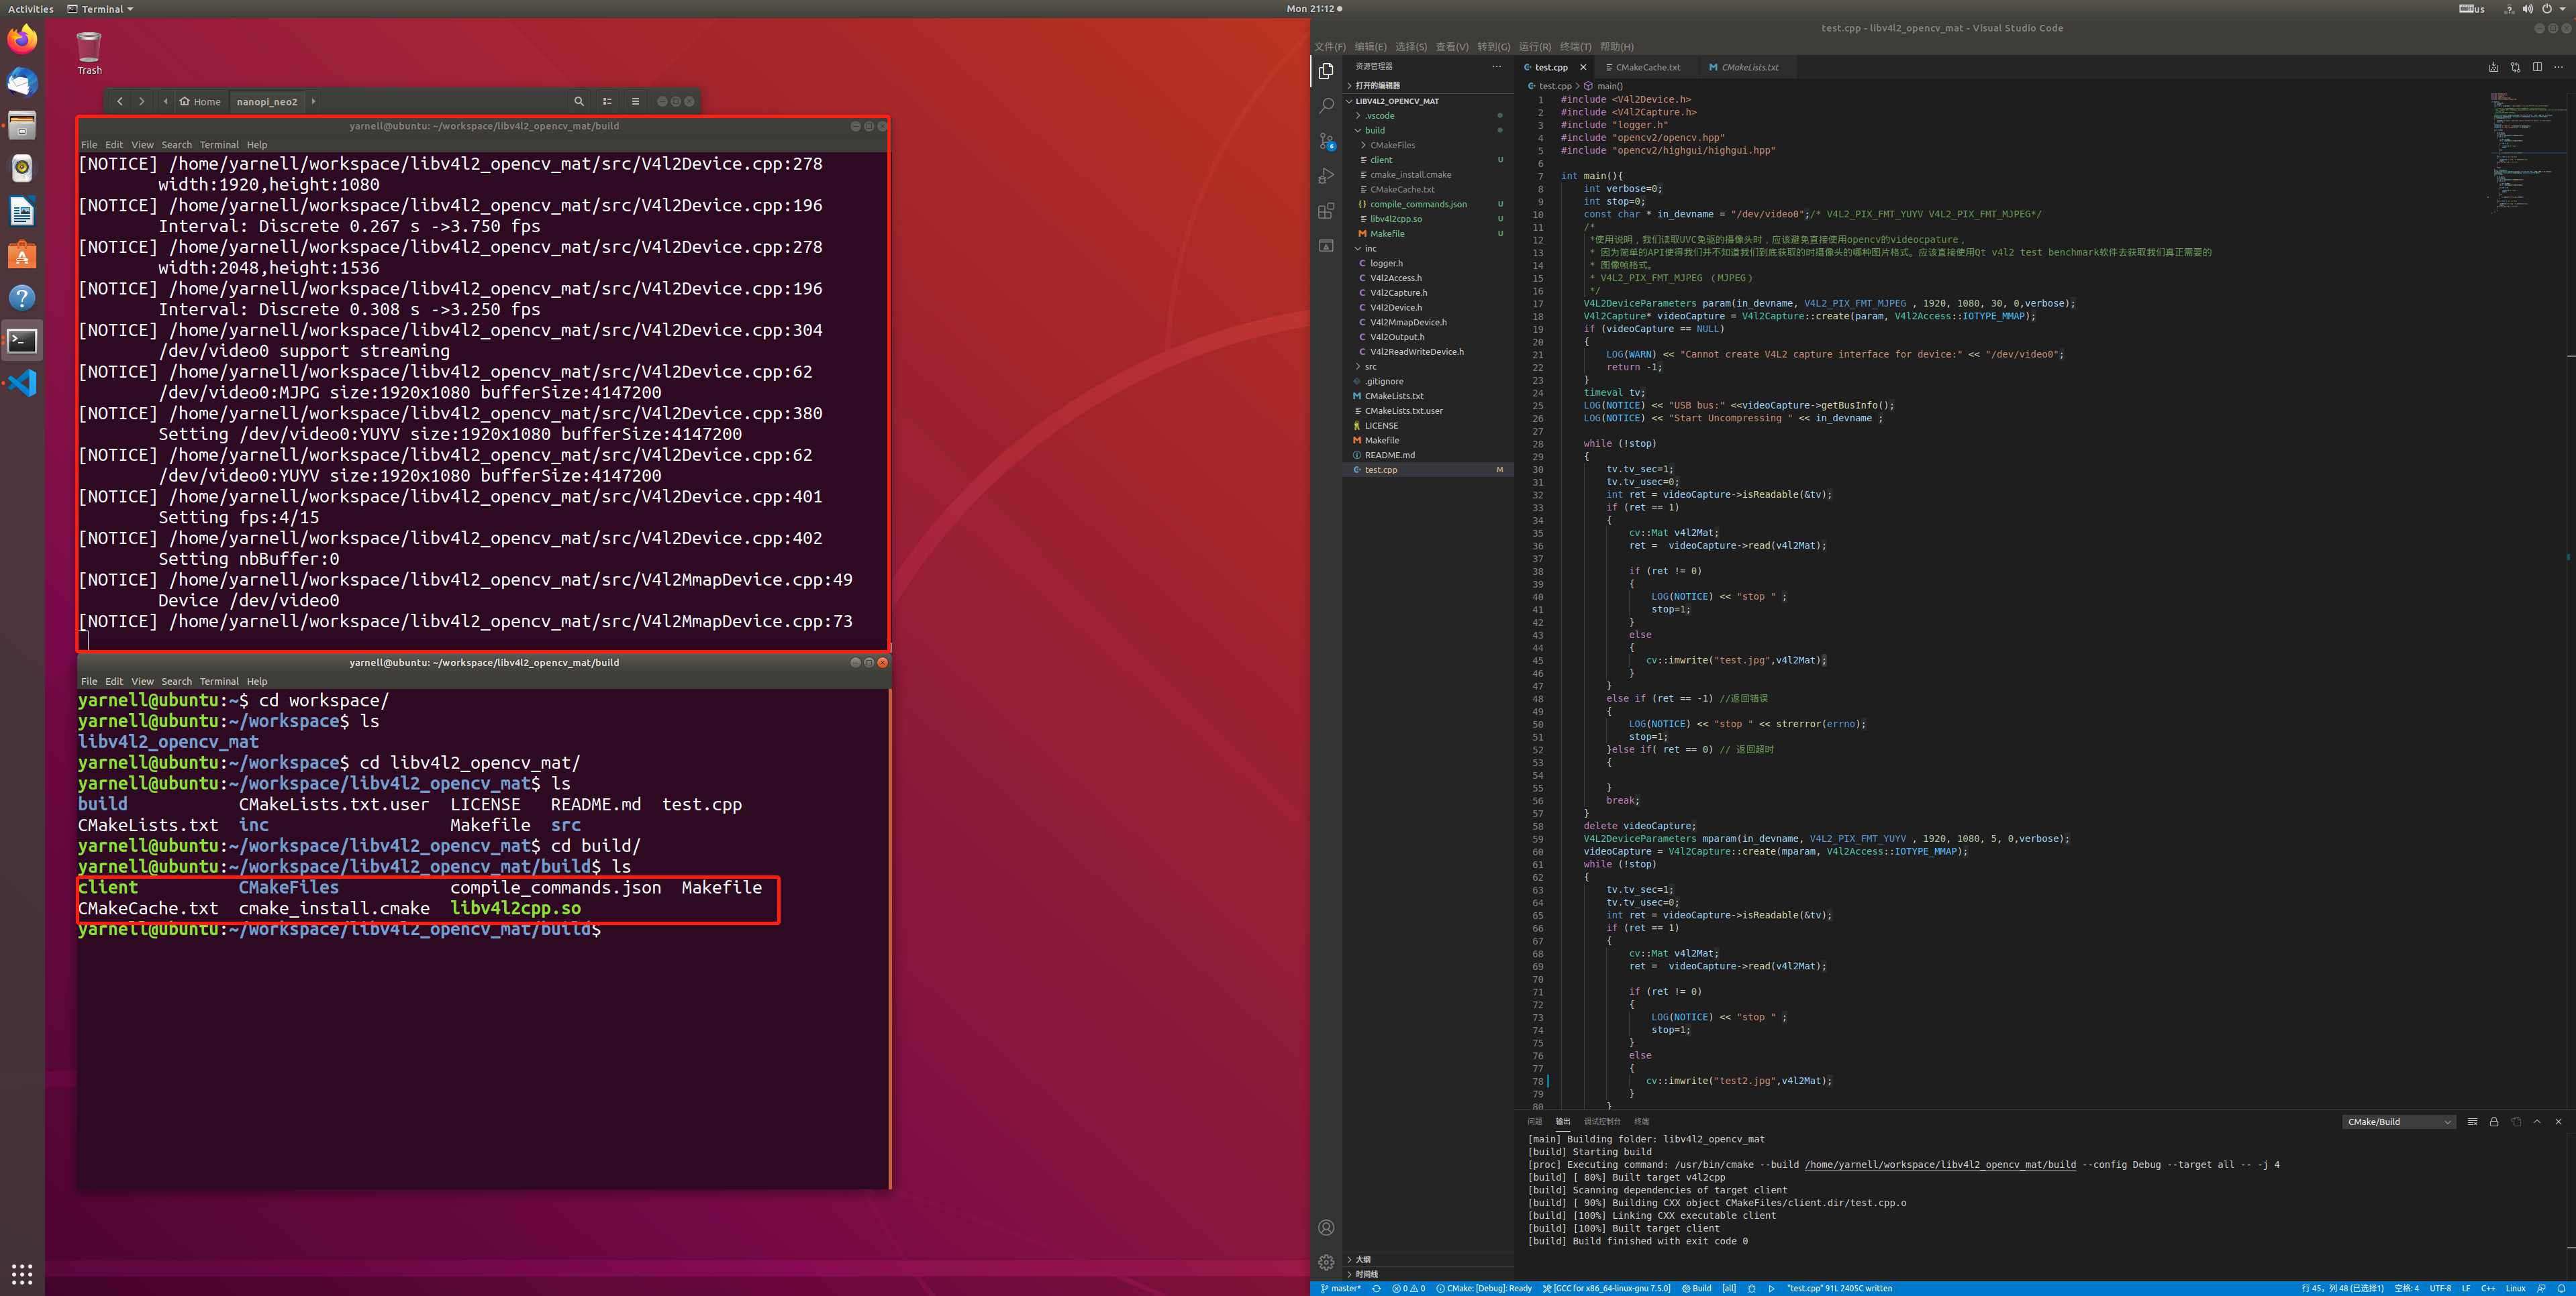Screen dimensions: 2576x1296
Task: Toggle the list view in the file manager
Action: 607,101
